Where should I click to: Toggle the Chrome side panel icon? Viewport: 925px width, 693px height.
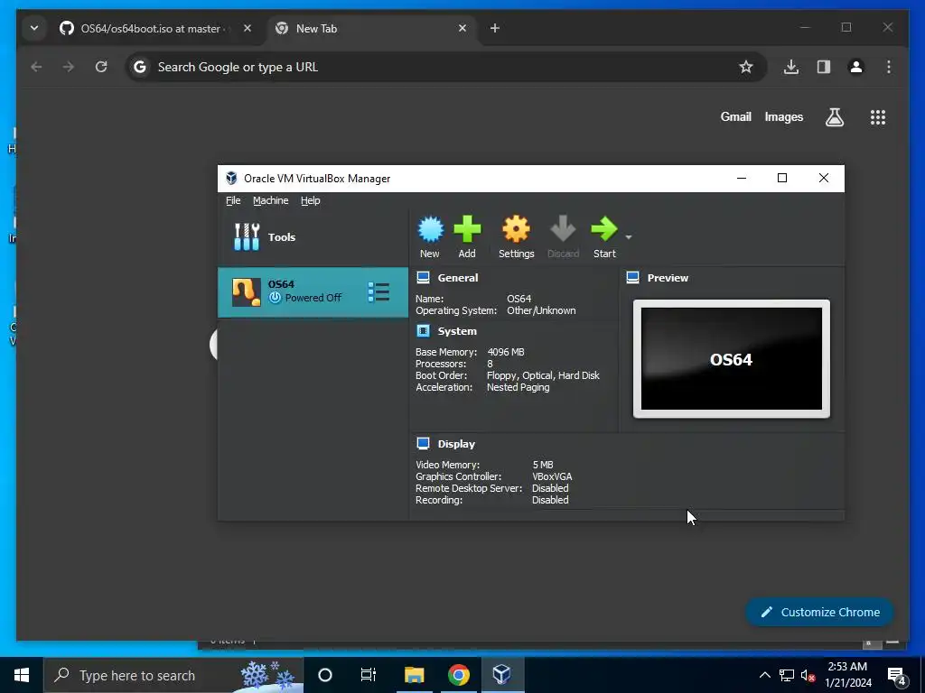[824, 67]
